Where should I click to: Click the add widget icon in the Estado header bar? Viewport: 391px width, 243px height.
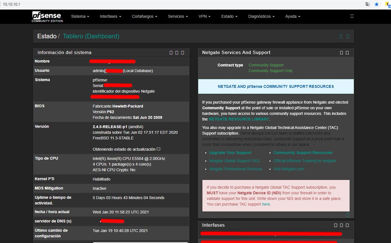(x=341, y=36)
